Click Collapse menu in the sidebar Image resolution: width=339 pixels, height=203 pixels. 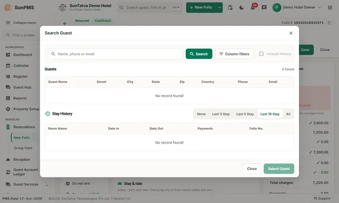point(21,23)
